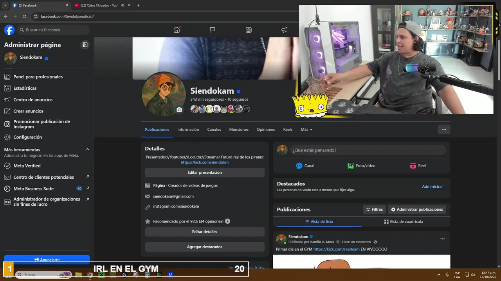Open Meta Business Suite external link icon
The width and height of the screenshot is (501, 281).
88,188
